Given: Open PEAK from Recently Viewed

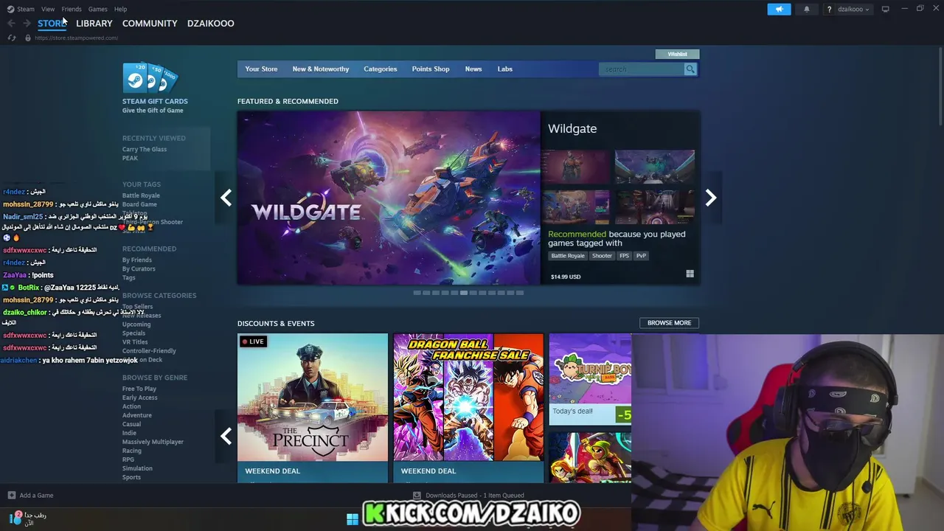Looking at the screenshot, I should coord(130,159).
